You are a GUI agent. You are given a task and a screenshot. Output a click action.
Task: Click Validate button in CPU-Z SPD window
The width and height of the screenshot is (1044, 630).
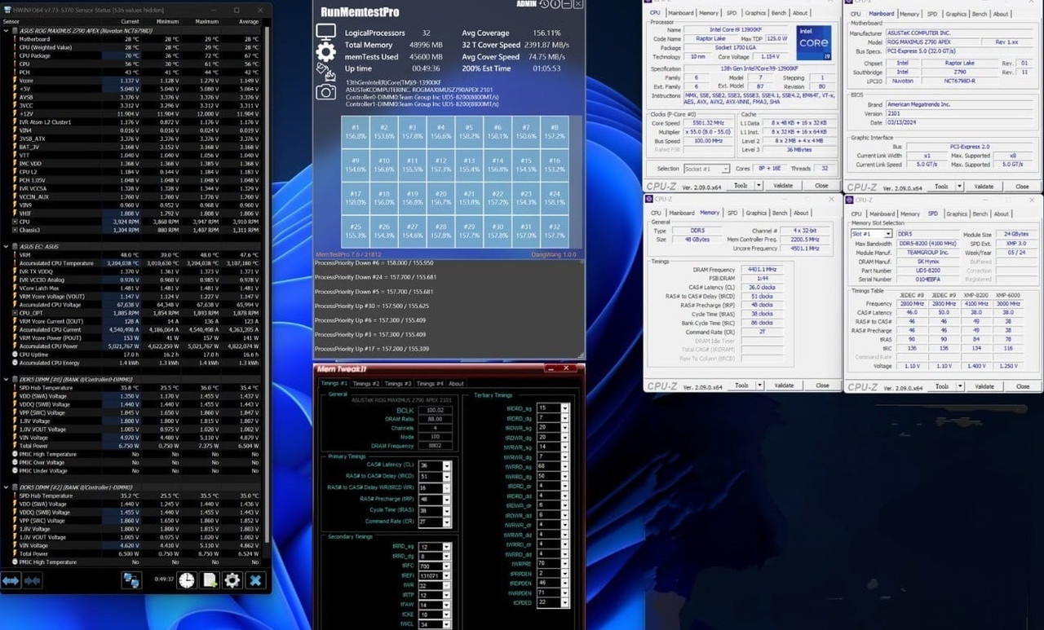pos(984,386)
